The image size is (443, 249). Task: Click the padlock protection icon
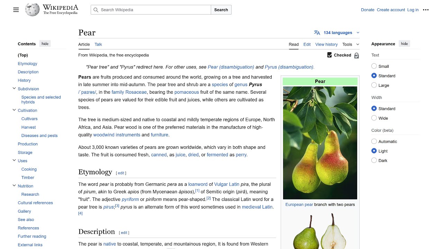point(356,55)
